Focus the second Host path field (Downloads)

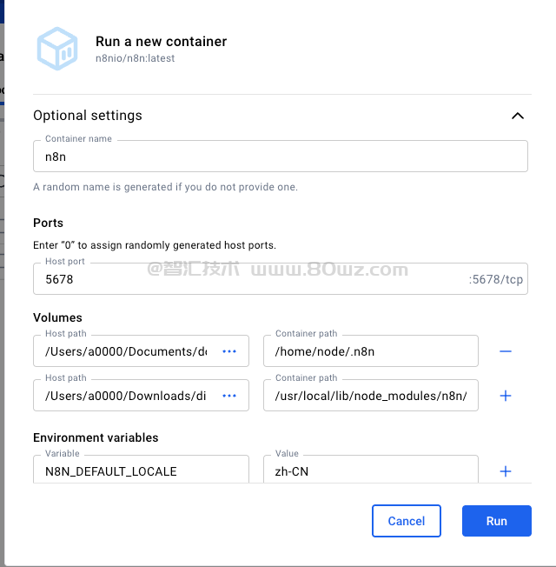pos(126,396)
